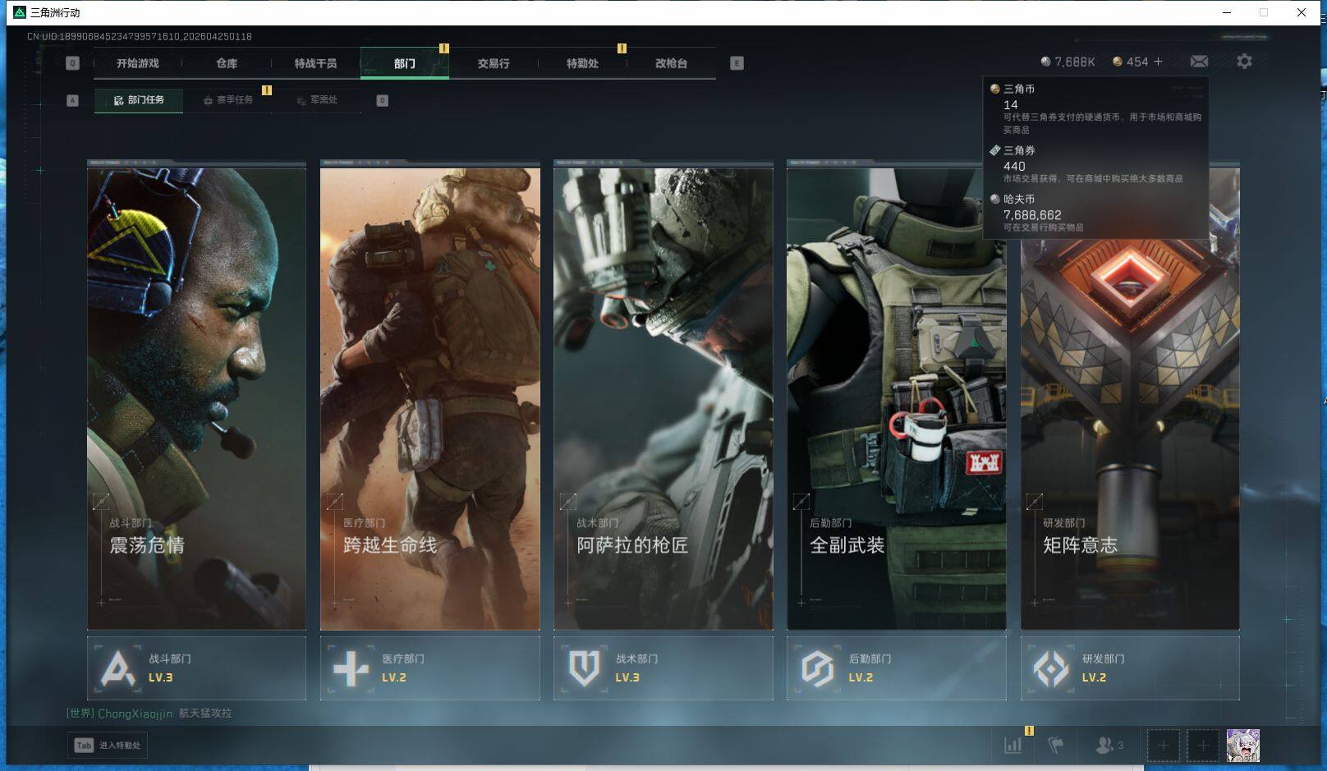Click the player avatar portrait

tap(1243, 746)
